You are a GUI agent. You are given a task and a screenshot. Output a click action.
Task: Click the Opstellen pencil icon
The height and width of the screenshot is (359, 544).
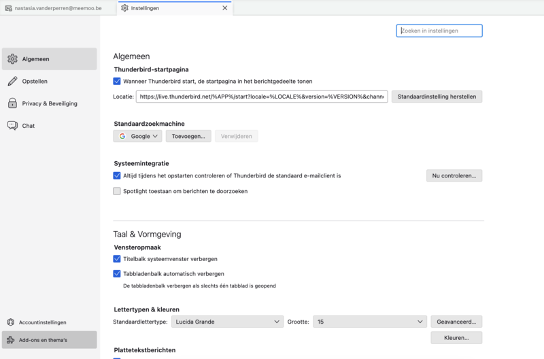[x=12, y=82]
